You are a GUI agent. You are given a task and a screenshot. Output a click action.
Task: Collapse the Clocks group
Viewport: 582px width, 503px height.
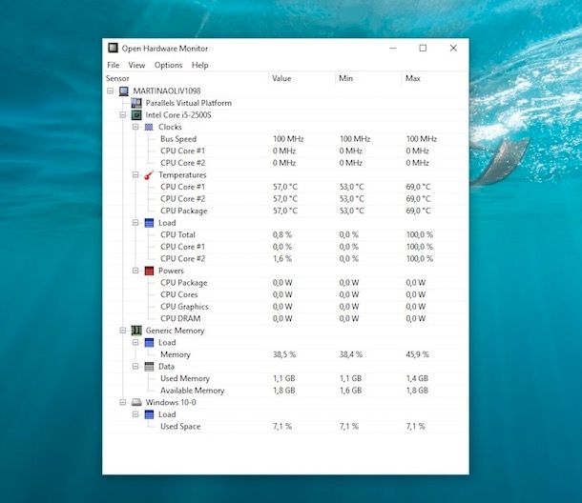(135, 127)
